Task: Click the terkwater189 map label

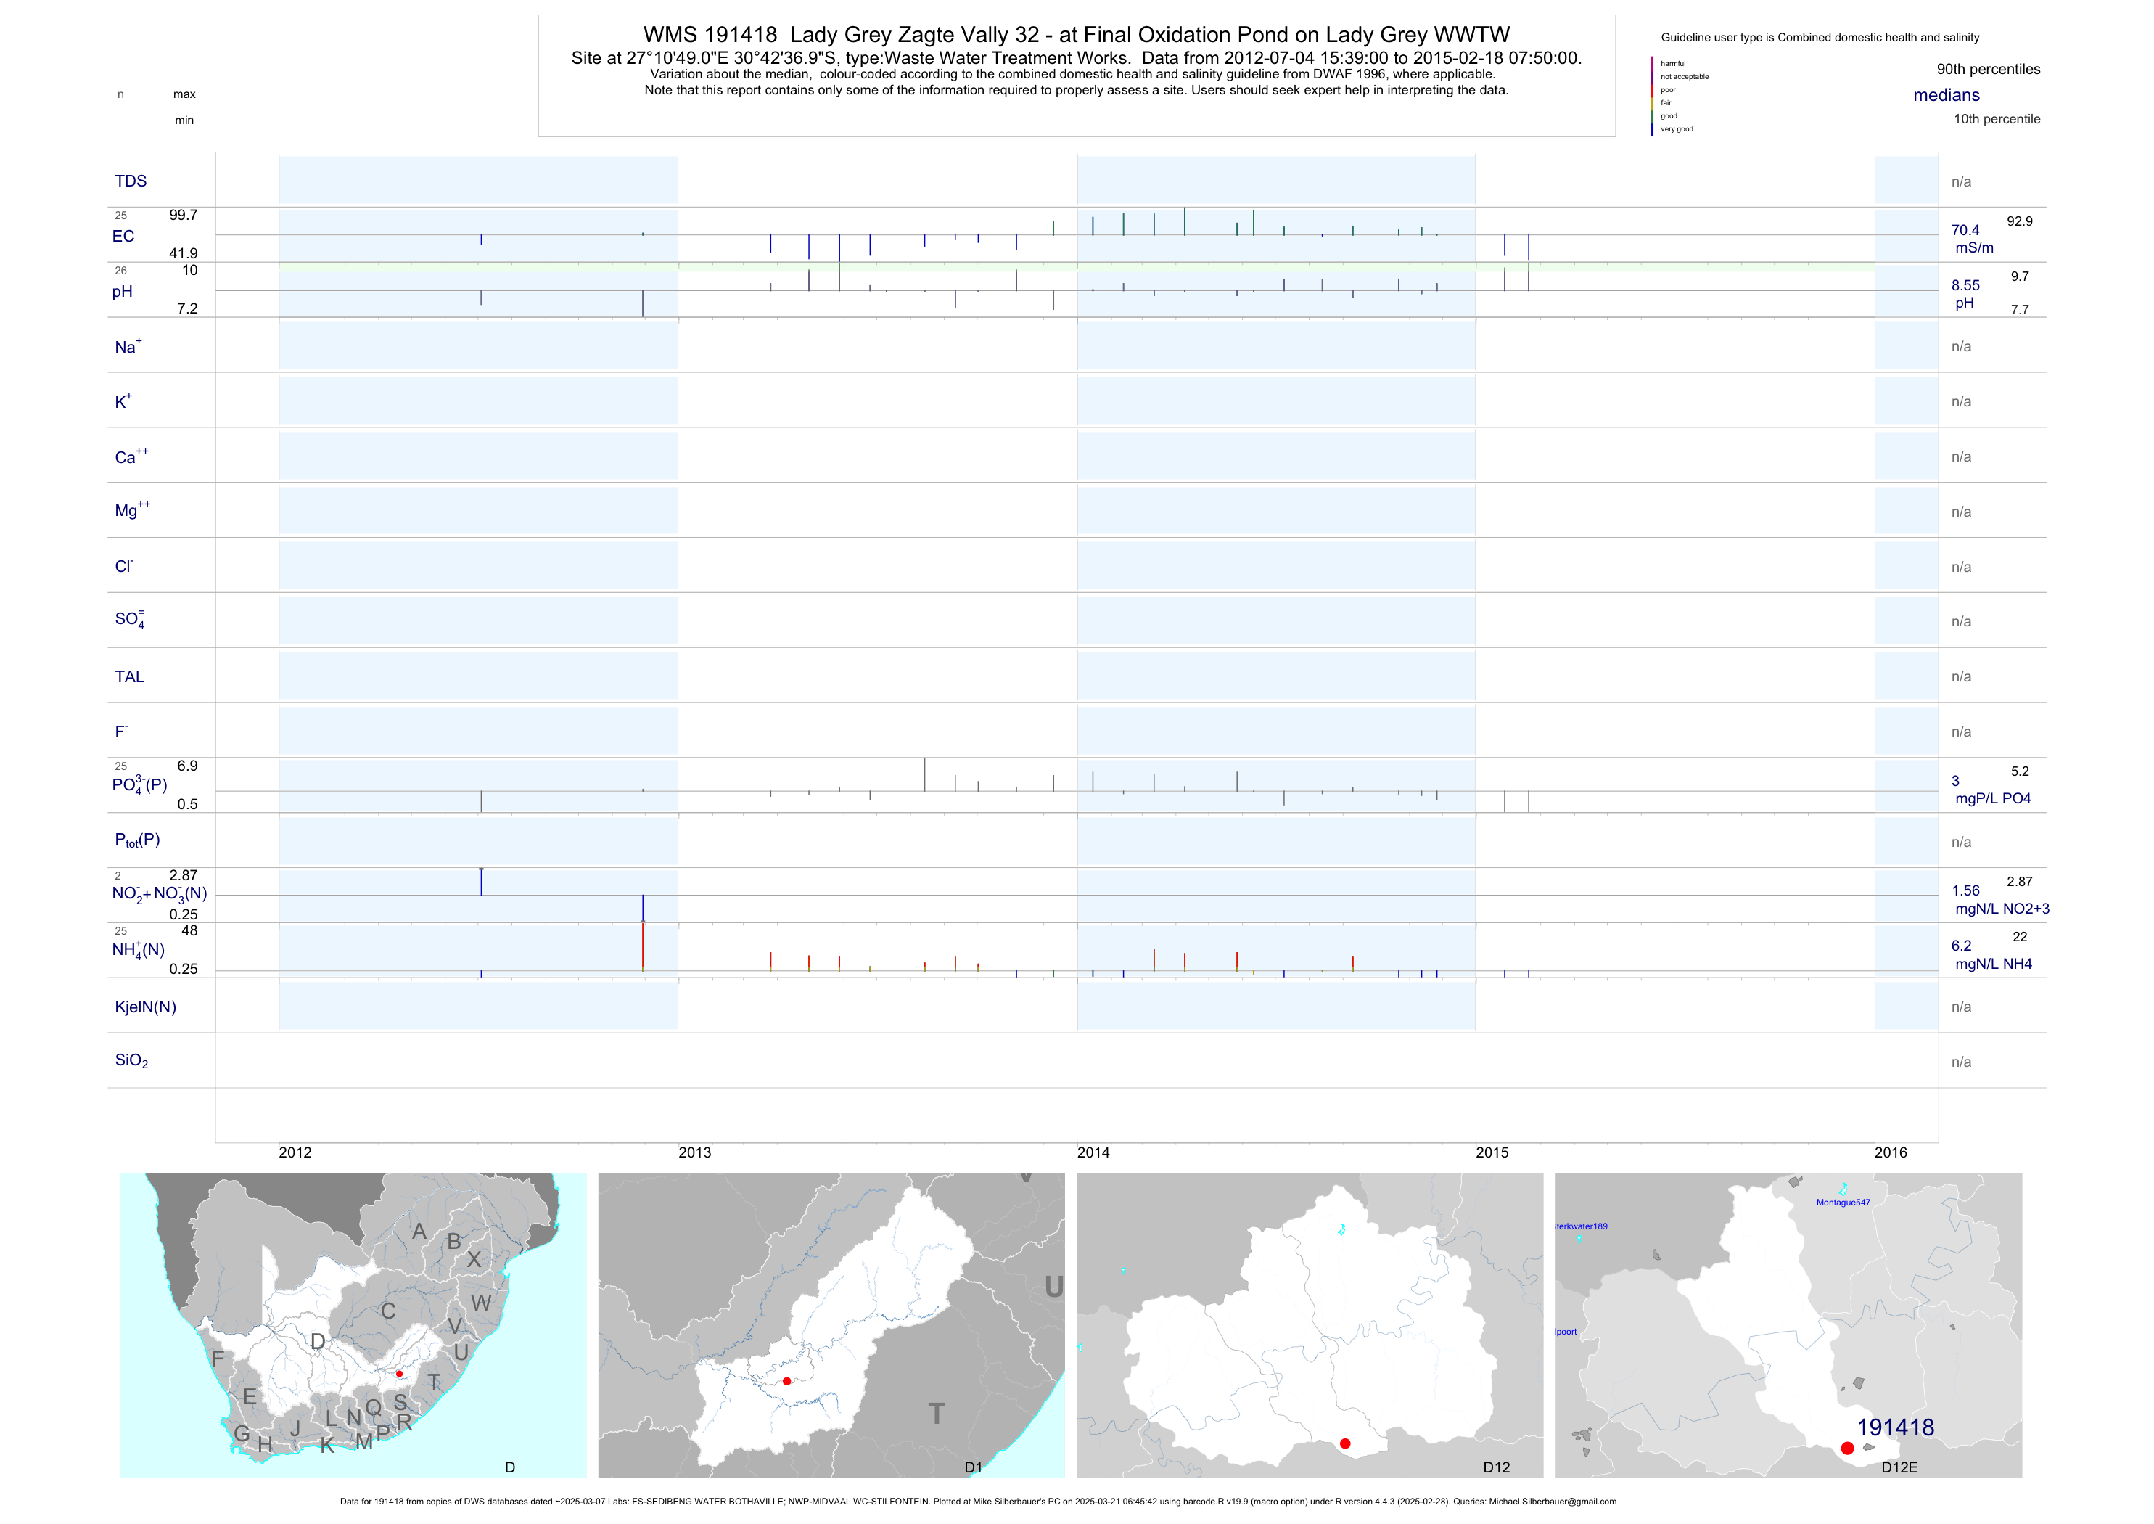Action: click(x=1582, y=1226)
